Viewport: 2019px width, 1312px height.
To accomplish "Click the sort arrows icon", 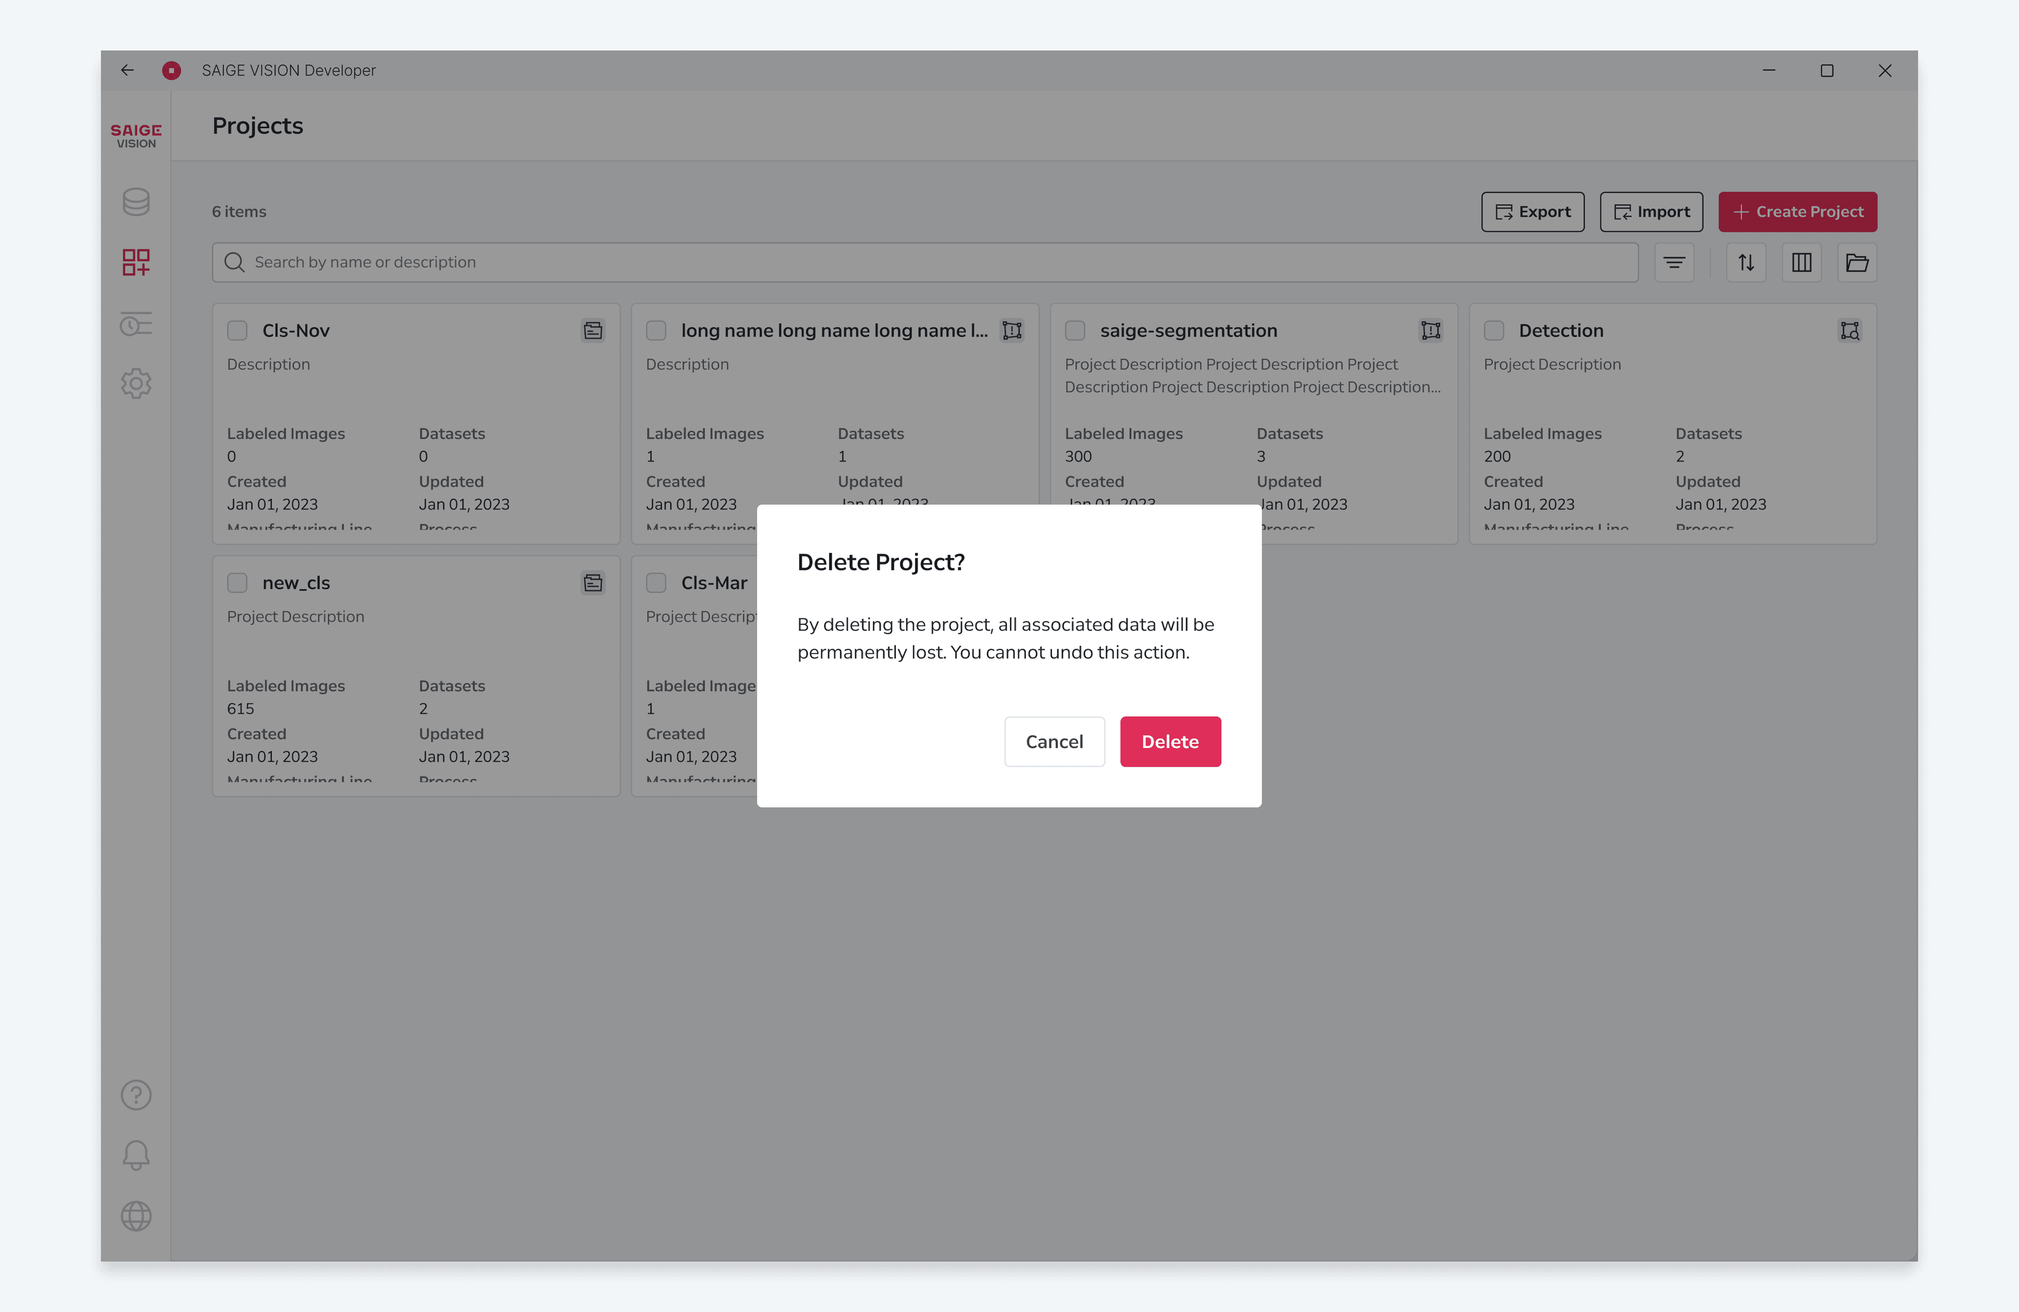I will click(1746, 263).
